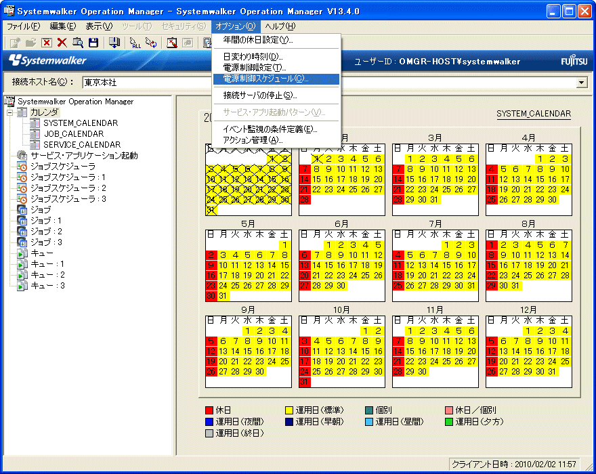Click the gray 運用日（終日） legend swatch
The image size is (596, 474).
209,433
